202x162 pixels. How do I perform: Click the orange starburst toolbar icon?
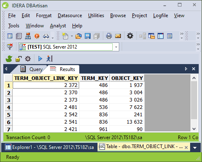37,36
